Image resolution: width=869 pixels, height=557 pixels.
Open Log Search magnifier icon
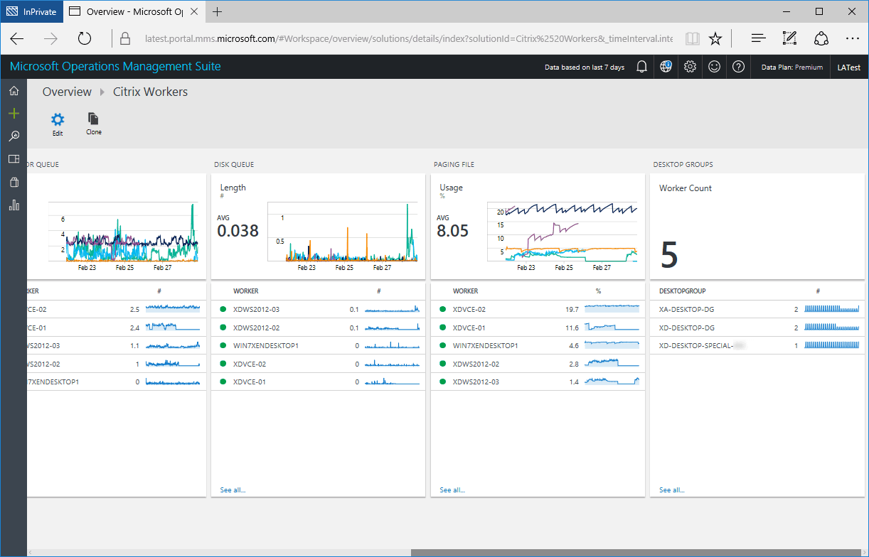pos(14,136)
